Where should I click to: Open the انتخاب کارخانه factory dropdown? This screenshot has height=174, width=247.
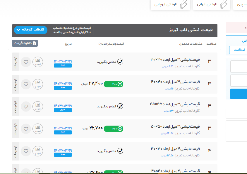(30, 30)
